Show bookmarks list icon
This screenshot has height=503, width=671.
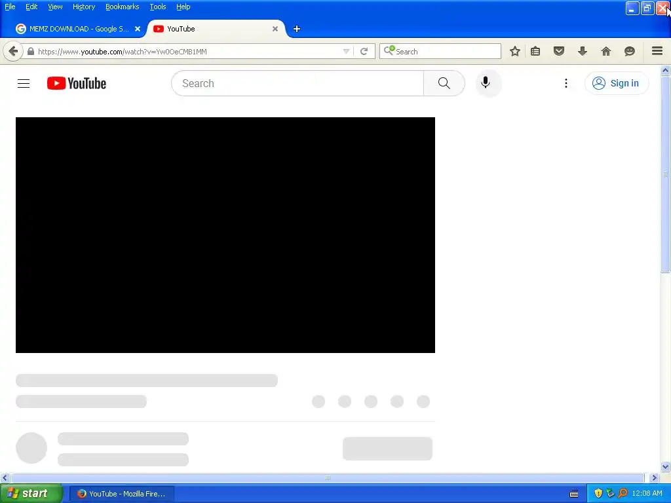click(535, 51)
